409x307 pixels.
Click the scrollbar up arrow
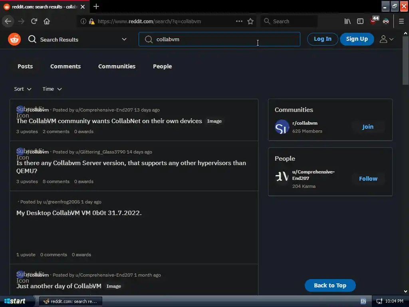(x=406, y=34)
